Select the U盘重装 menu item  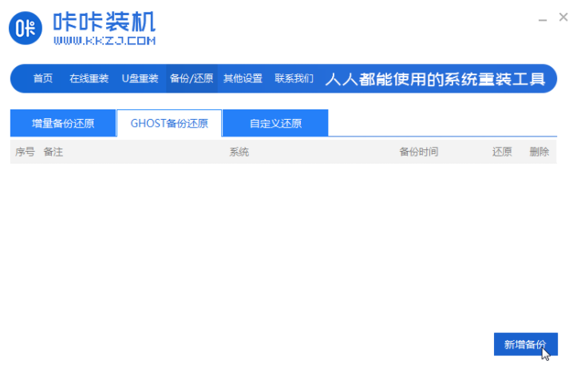(x=140, y=78)
